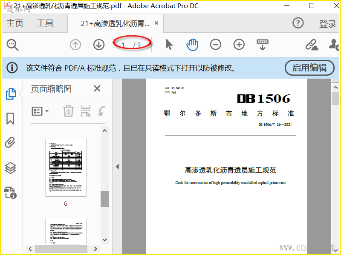Click the 启用编辑 button

(x=309, y=68)
